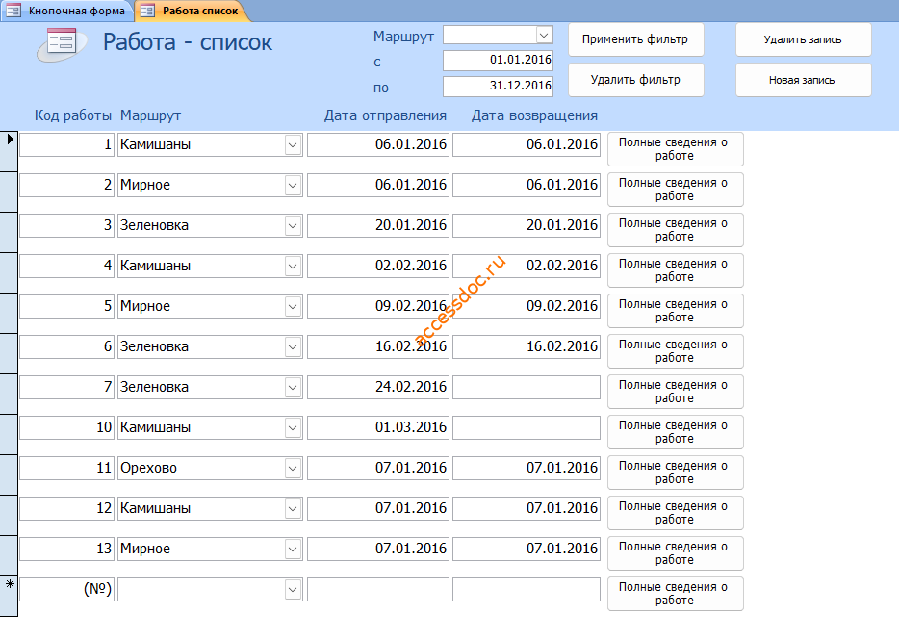Viewport: 899px width, 639px height.
Task: Click departure date 01.03.2016 in row 10
Action: click(x=378, y=427)
